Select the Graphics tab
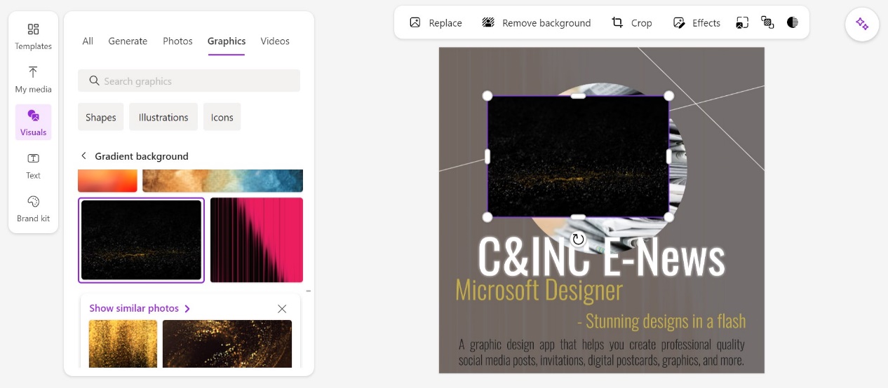Screen dimensions: 888x388 227,41
